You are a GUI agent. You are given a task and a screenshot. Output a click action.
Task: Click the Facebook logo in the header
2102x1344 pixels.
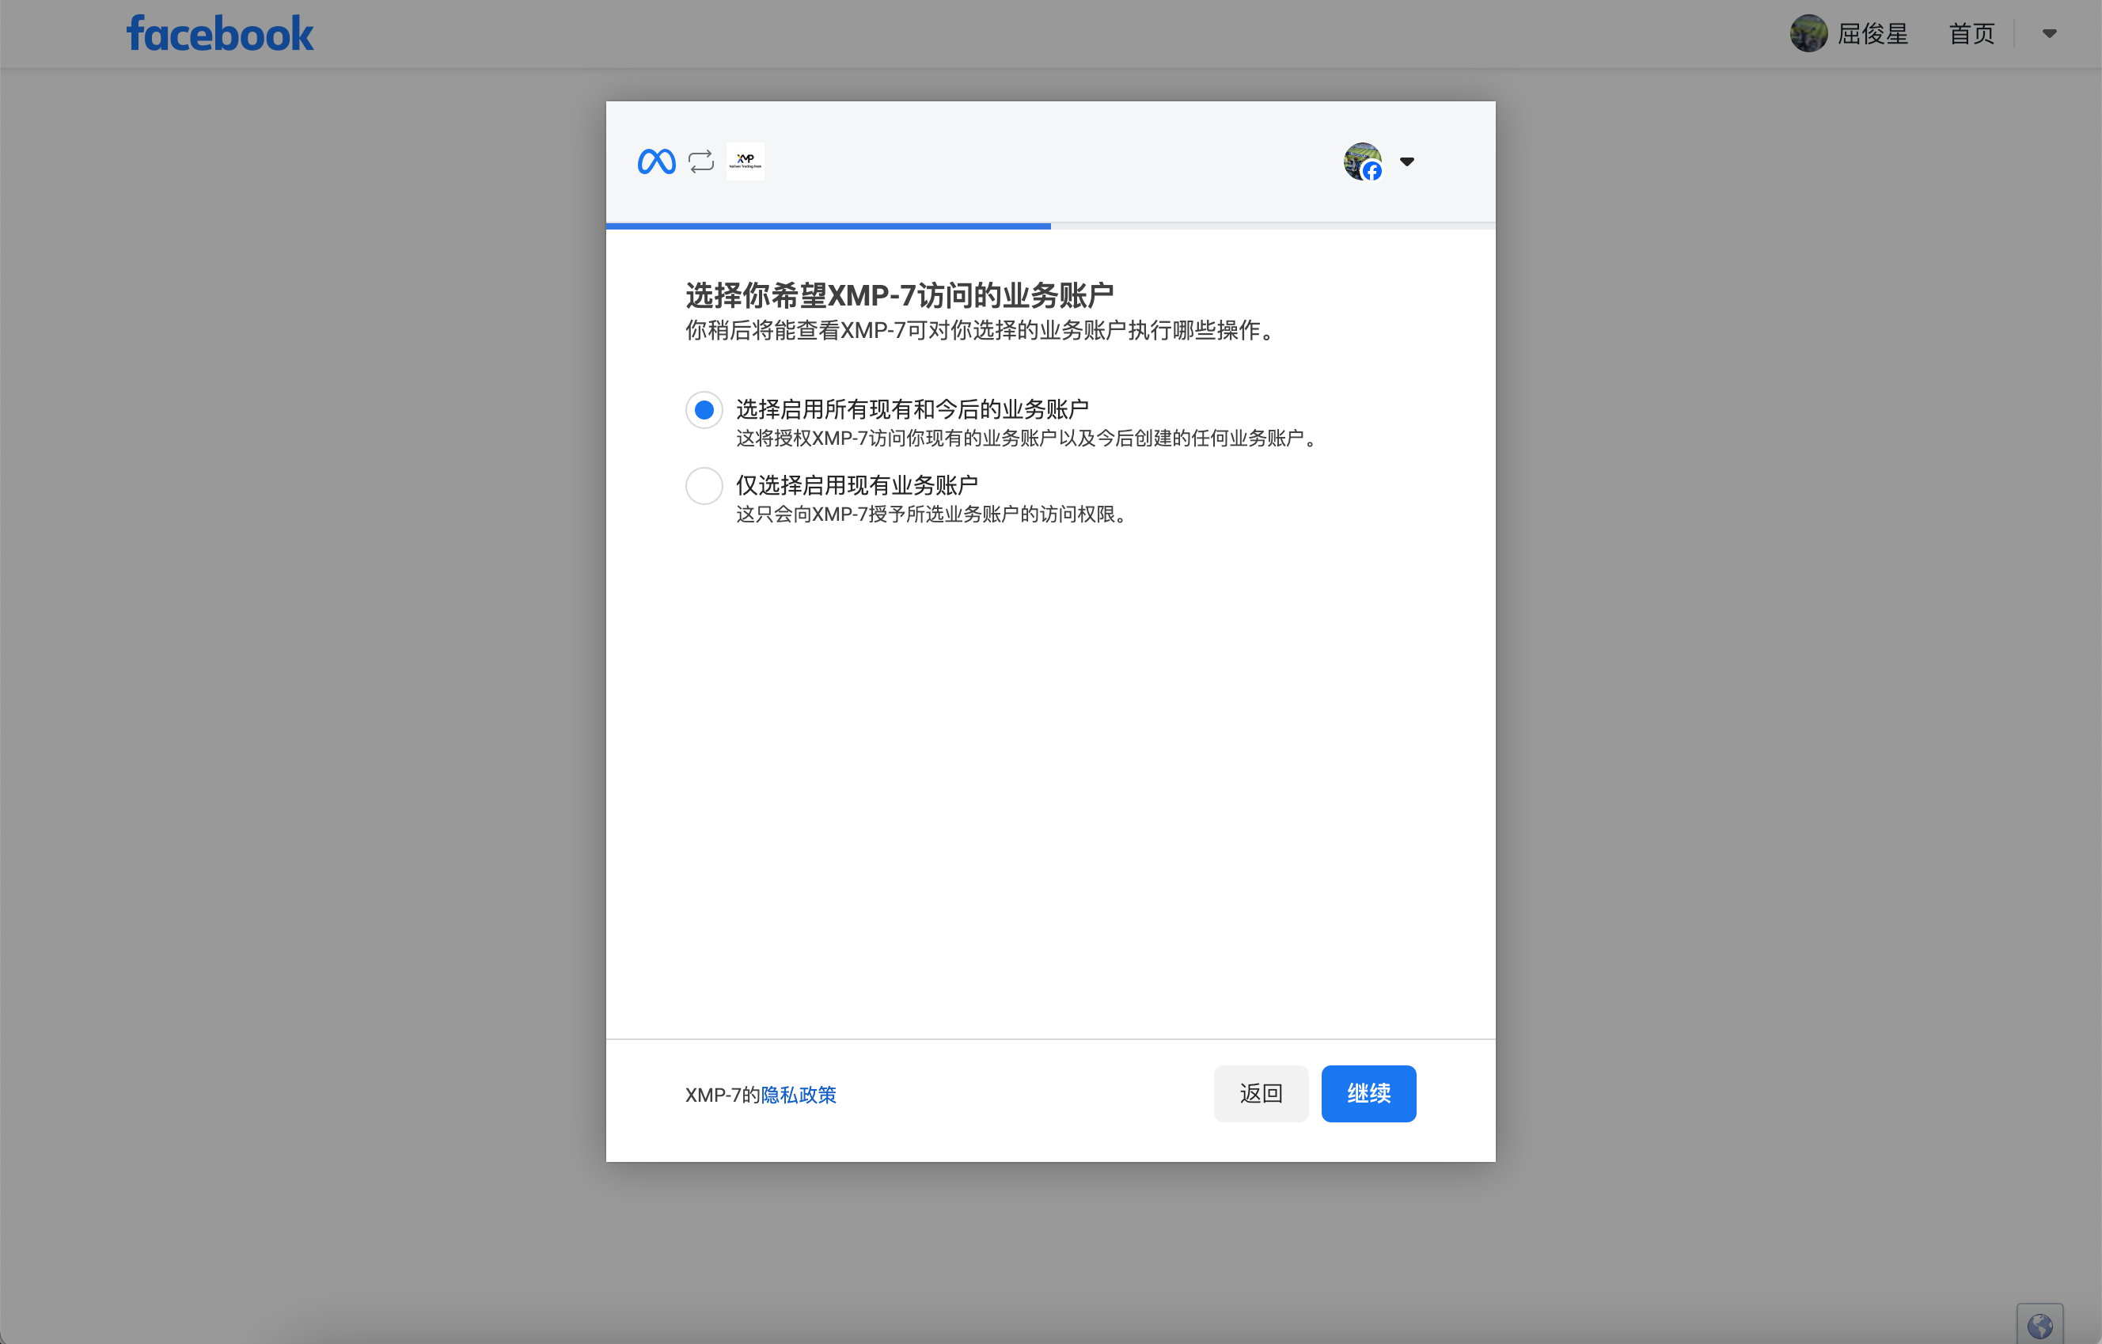[220, 34]
